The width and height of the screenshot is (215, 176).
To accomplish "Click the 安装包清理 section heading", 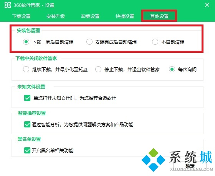I will point(28,31).
